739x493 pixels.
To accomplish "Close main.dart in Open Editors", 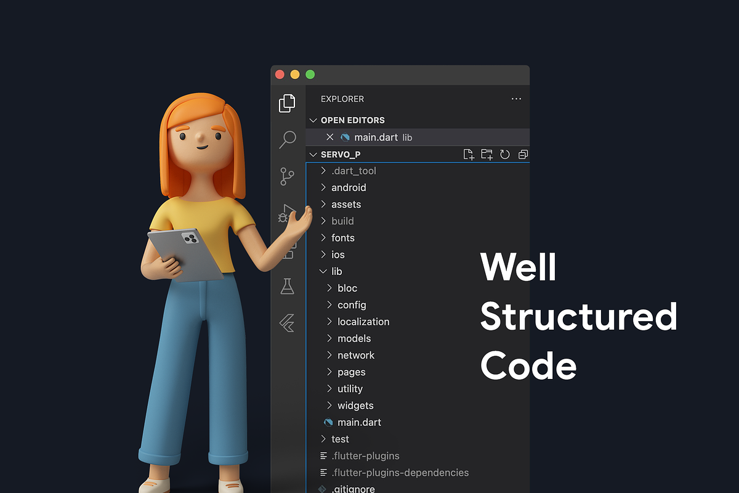I will (x=329, y=137).
